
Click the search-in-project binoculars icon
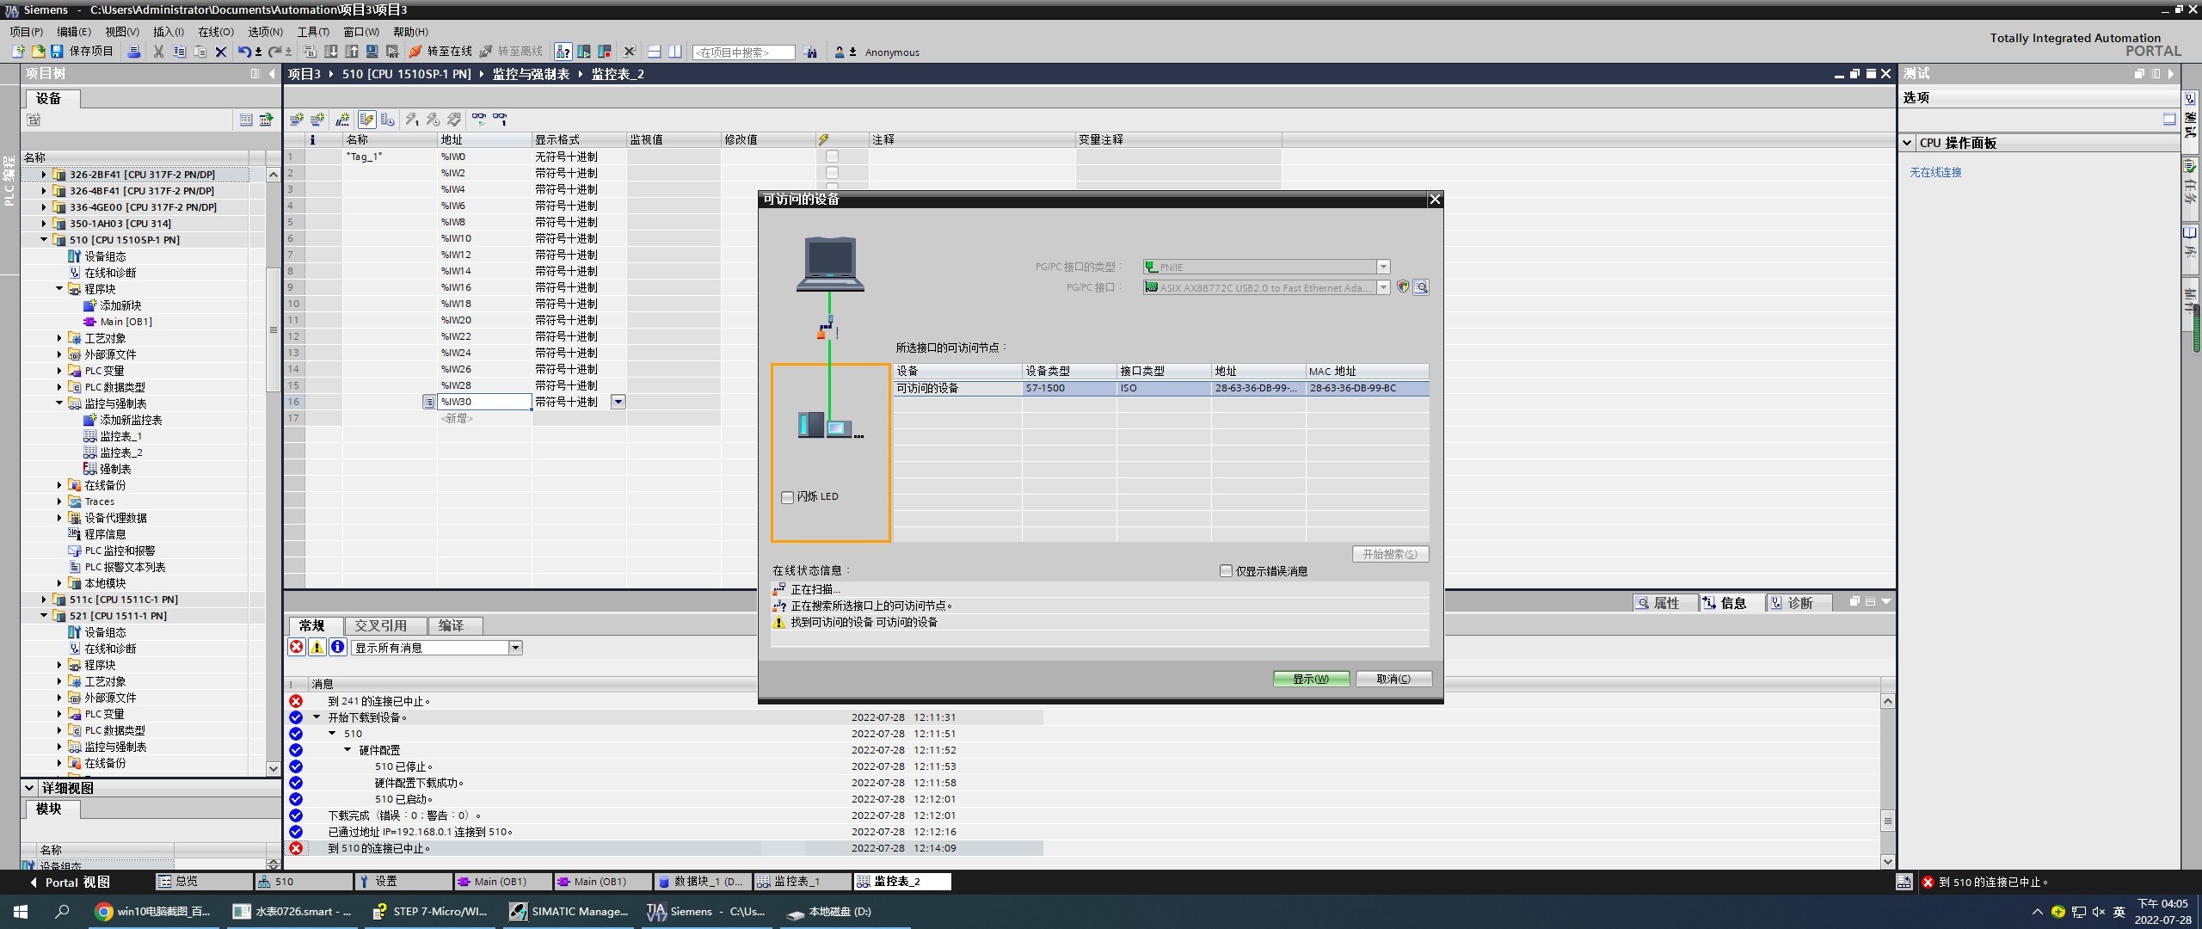810,52
